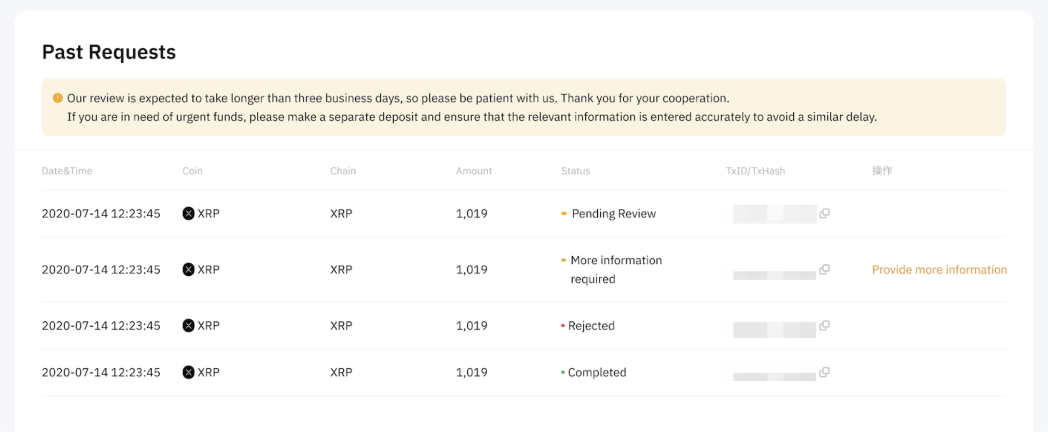The height and width of the screenshot is (432, 1048).
Task: Copy TxID of the Completed request
Action: (824, 372)
